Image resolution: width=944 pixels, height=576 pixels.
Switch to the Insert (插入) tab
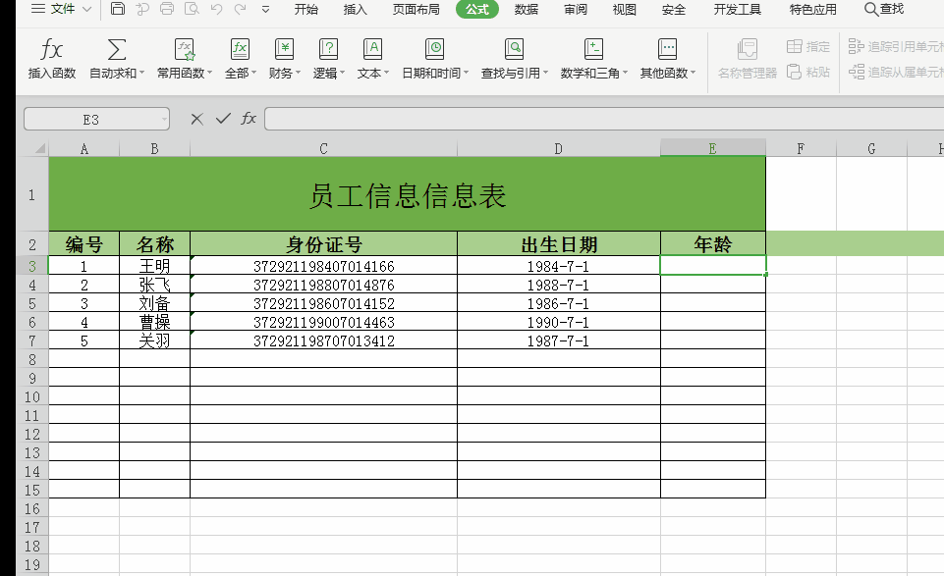coord(355,9)
